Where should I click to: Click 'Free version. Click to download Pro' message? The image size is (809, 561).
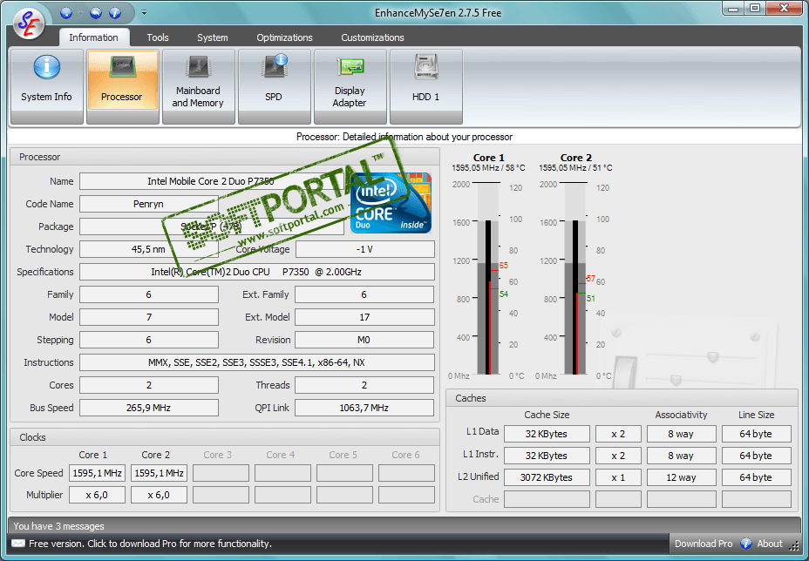150,544
